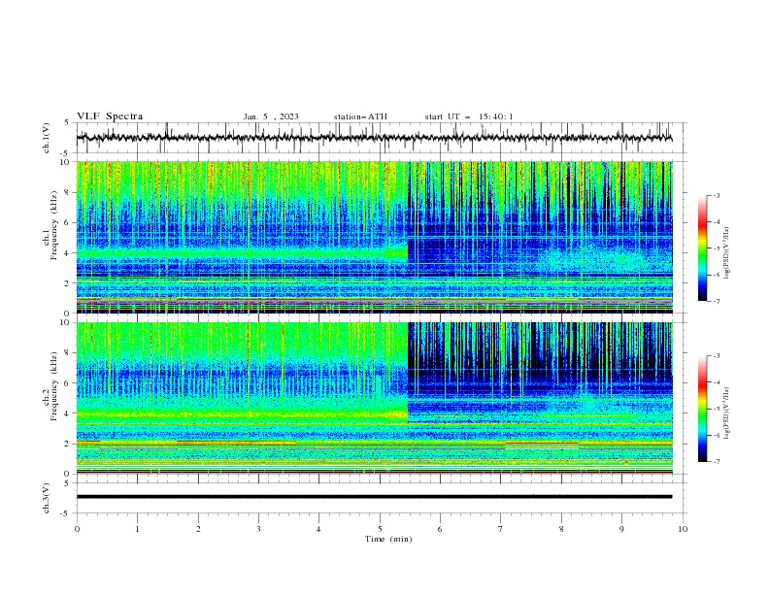Click the "1" tick on the time axis
The height and width of the screenshot is (594, 769).
coord(137,529)
